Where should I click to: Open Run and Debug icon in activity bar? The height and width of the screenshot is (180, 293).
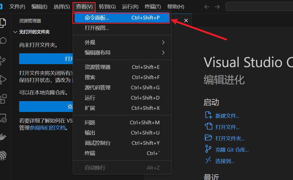click(3, 80)
